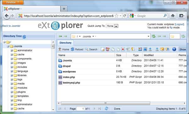The width and height of the screenshot is (189, 114).
Task: Click the refresh icon beside Directory Tree
Action: [x=24, y=37]
